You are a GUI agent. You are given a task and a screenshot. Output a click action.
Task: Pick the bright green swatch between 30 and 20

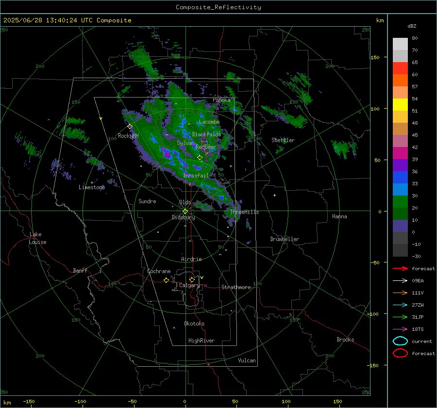400,201
